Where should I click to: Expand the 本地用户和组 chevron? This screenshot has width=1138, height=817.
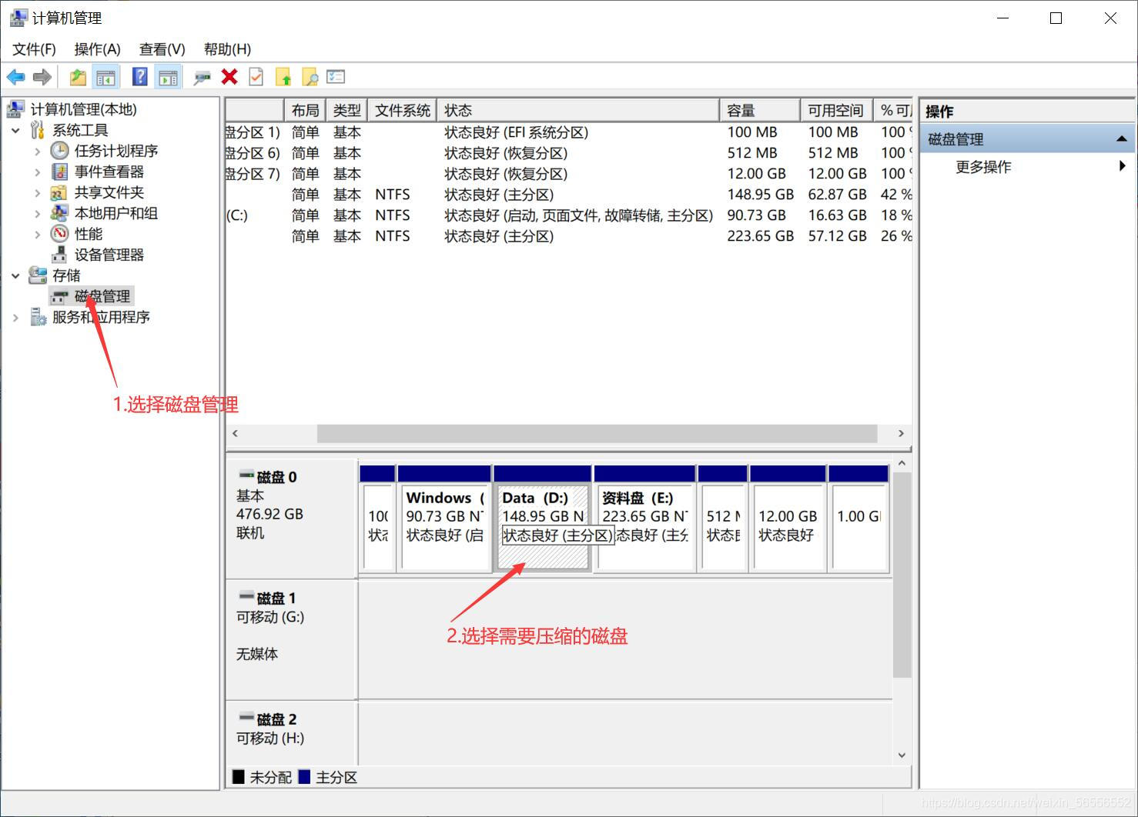(38, 214)
